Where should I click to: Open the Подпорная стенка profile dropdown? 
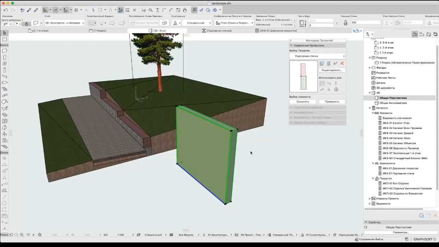point(317,56)
